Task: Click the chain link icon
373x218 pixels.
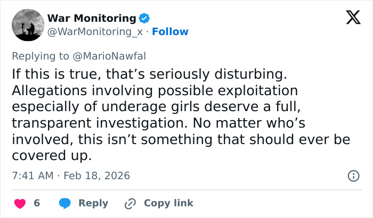Action: tap(131, 203)
